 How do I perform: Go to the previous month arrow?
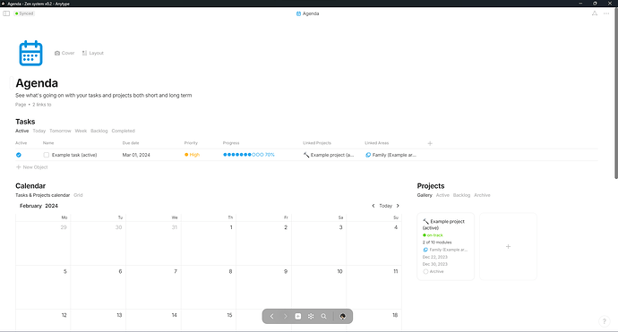click(373, 206)
